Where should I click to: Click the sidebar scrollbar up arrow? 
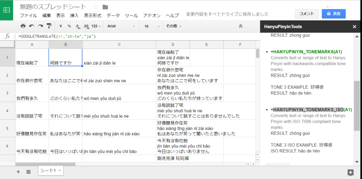tap(357, 36)
